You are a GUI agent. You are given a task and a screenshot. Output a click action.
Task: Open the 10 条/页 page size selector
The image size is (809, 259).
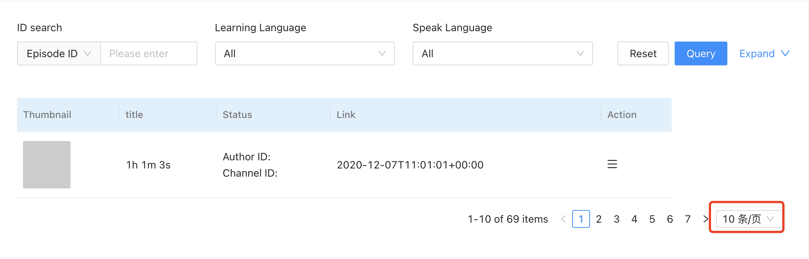[749, 219]
